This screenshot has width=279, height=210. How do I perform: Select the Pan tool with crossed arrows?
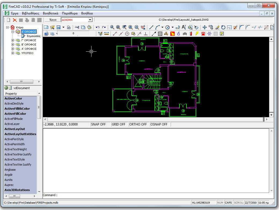pyautogui.click(x=205, y=27)
